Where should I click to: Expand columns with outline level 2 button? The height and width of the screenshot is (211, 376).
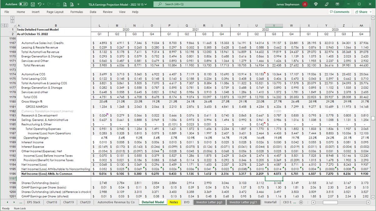(13, 21)
